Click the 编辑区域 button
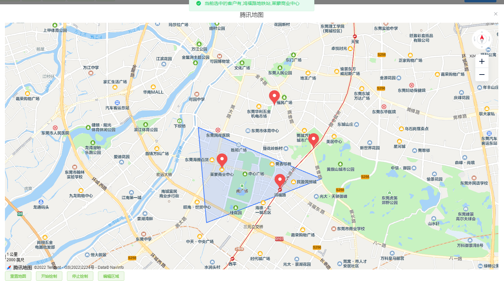The height and width of the screenshot is (281, 504). click(111, 276)
